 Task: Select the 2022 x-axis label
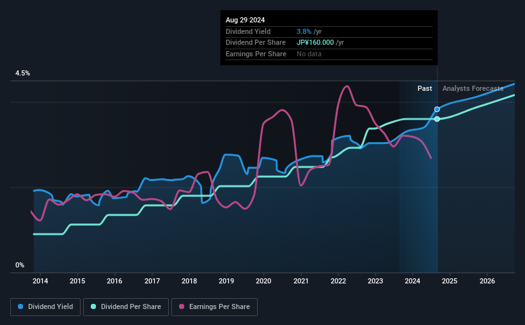[338, 281]
